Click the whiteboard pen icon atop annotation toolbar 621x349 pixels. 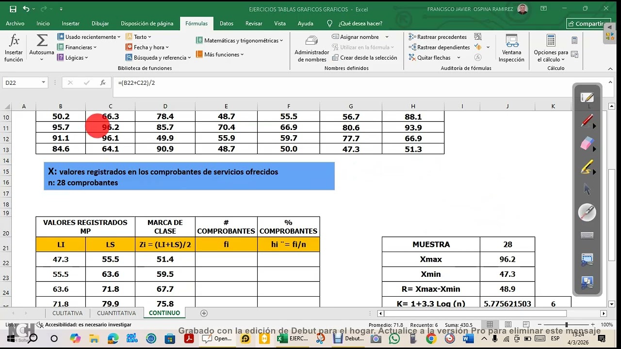[587, 97]
